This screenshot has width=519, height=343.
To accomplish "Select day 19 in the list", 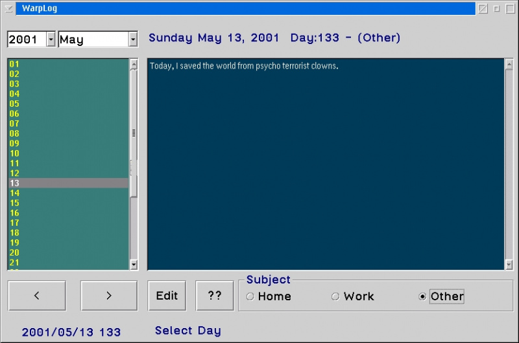I will (x=68, y=243).
